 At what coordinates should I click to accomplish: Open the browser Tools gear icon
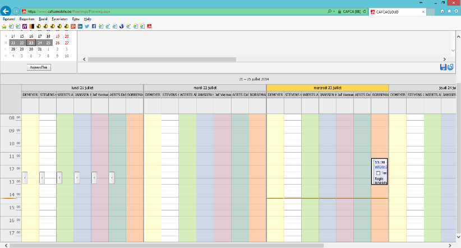457,11
